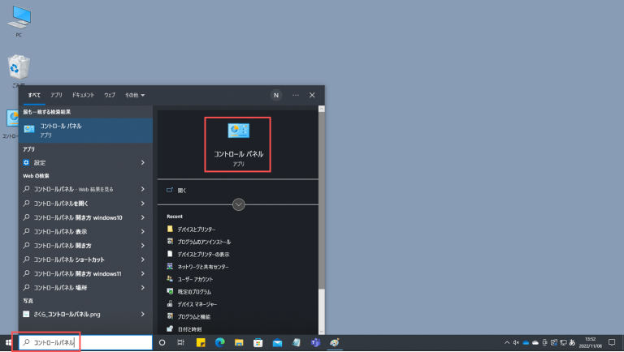Open recent item 既定のプログラム
Viewport: 624px width, 352px height.
(188, 292)
